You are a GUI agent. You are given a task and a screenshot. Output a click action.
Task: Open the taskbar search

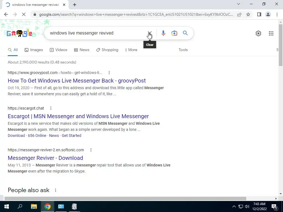20,206
